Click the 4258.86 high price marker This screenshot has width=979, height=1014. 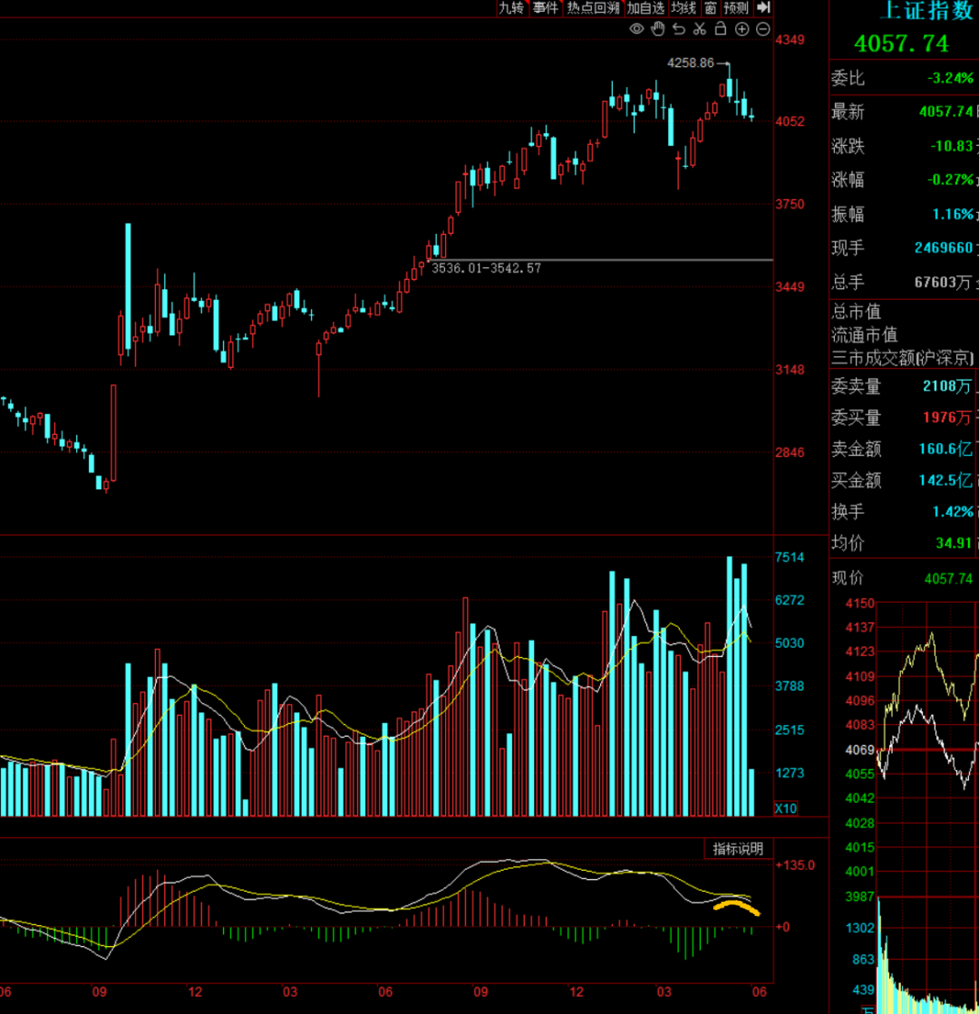click(691, 63)
